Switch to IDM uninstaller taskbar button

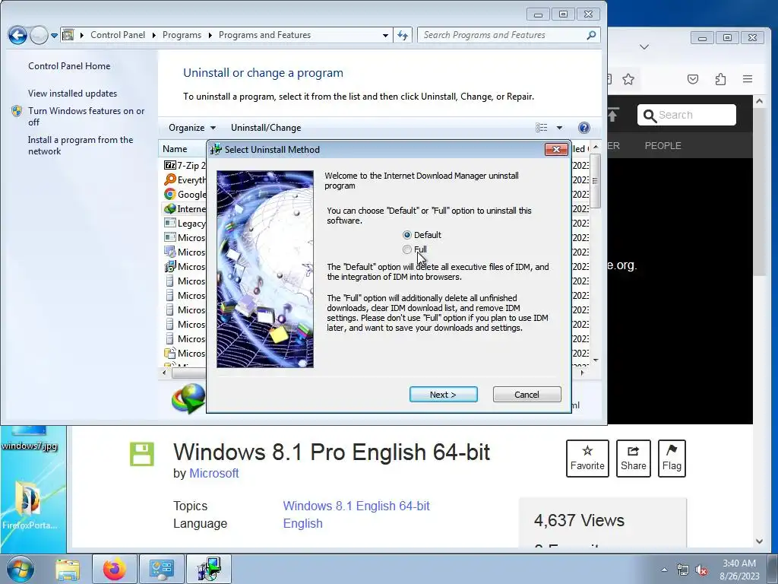(208, 569)
